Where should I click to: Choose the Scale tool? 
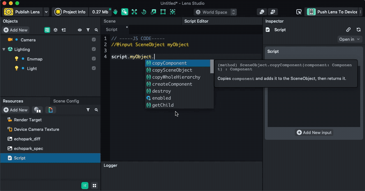153,12
